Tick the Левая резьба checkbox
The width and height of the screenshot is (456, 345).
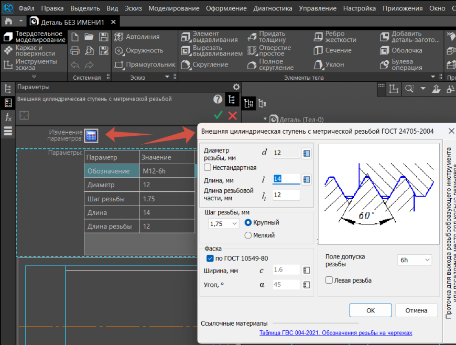coord(329,281)
